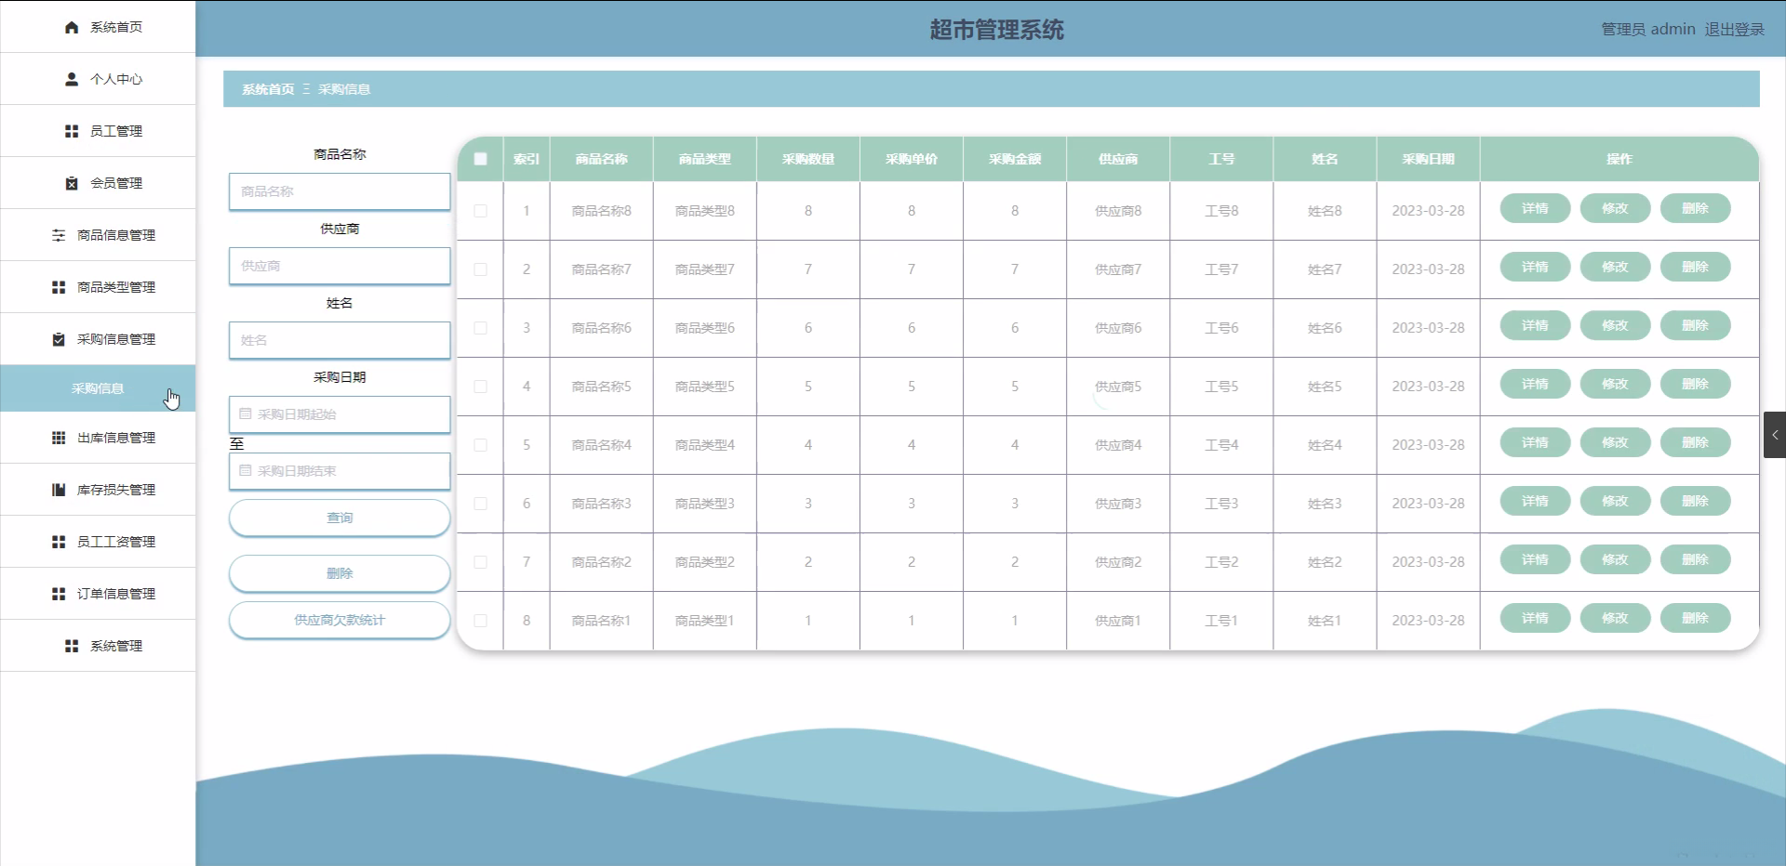Open 员工管理 menu item
Image resolution: width=1786 pixels, height=866 pixels.
pos(98,131)
